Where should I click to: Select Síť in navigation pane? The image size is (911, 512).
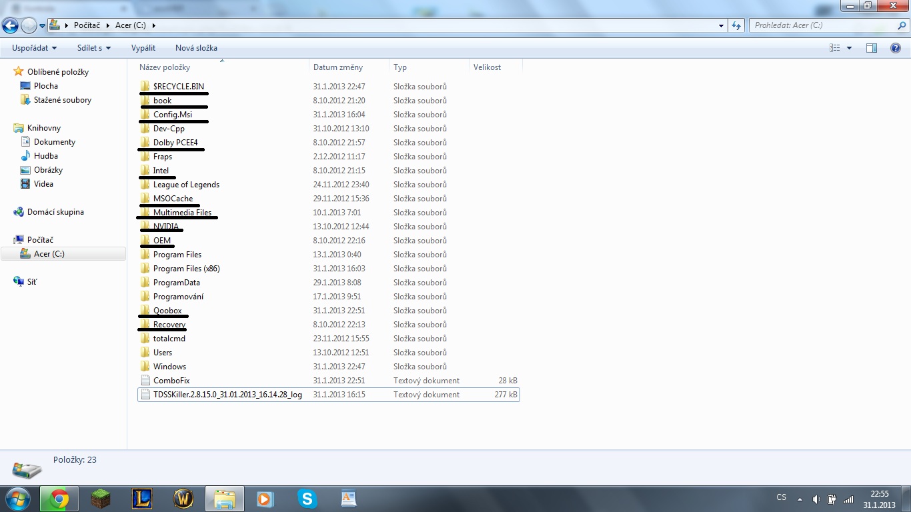(32, 282)
